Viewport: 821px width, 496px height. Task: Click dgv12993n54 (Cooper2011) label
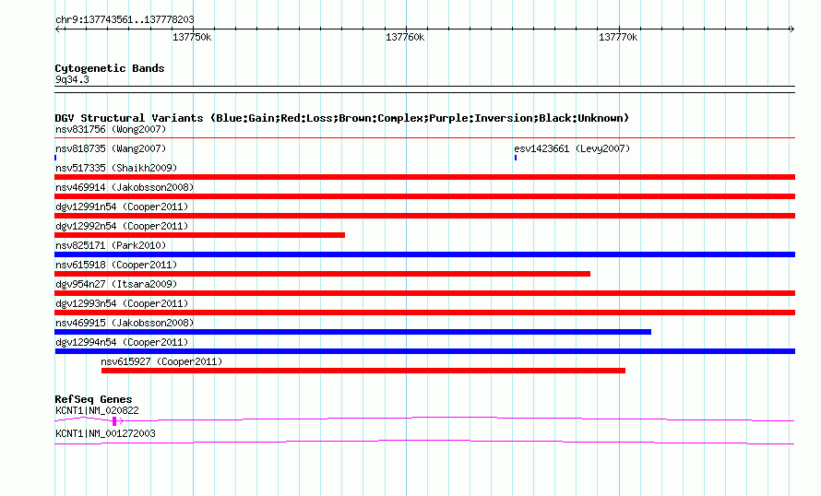point(122,303)
